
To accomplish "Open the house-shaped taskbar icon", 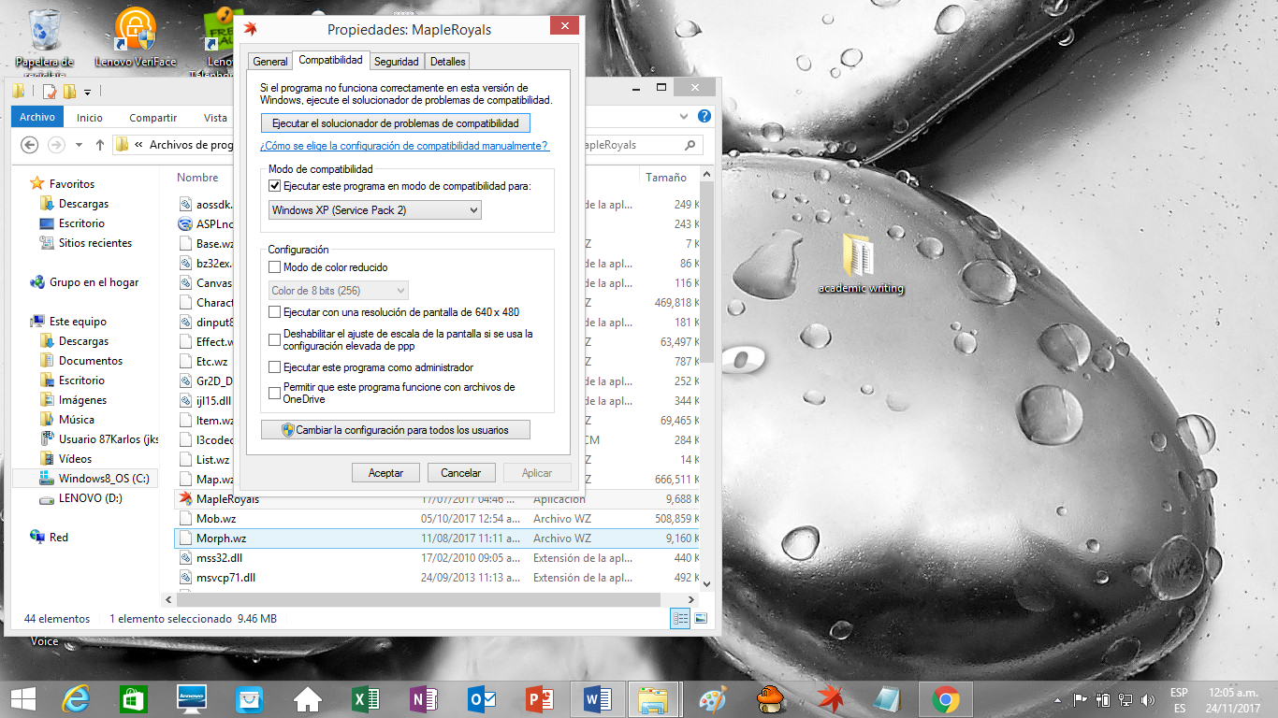I will [x=307, y=698].
